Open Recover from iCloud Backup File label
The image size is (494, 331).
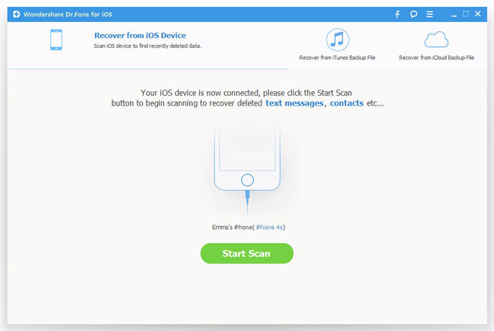(436, 58)
